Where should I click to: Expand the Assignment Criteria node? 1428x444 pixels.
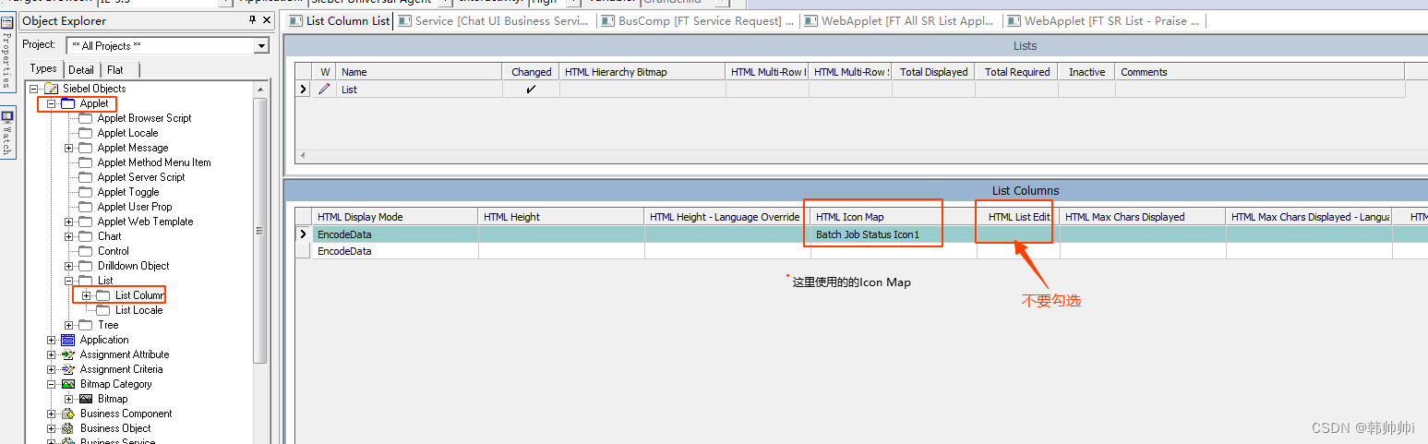[x=52, y=369]
